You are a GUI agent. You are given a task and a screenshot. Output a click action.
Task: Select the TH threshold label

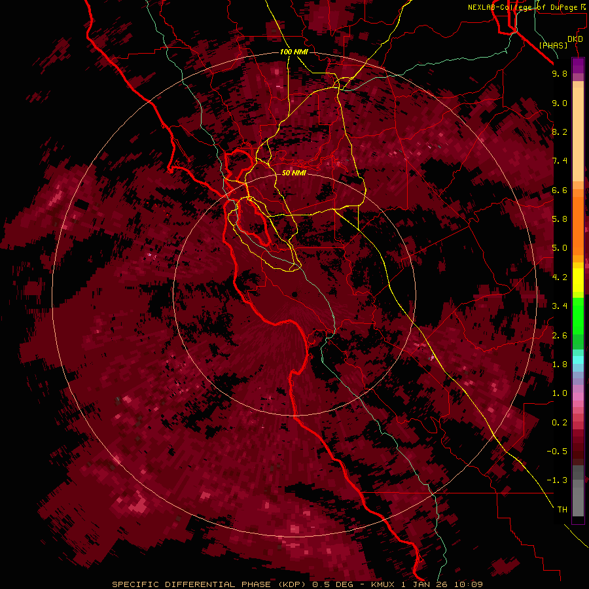pyautogui.click(x=562, y=510)
